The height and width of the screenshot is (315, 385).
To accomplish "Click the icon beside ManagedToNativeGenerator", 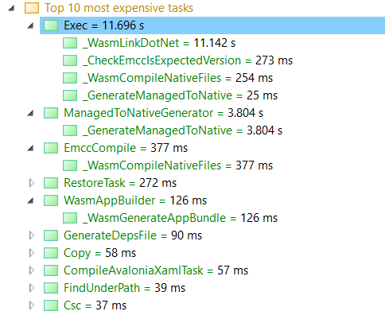I will coord(51,113).
